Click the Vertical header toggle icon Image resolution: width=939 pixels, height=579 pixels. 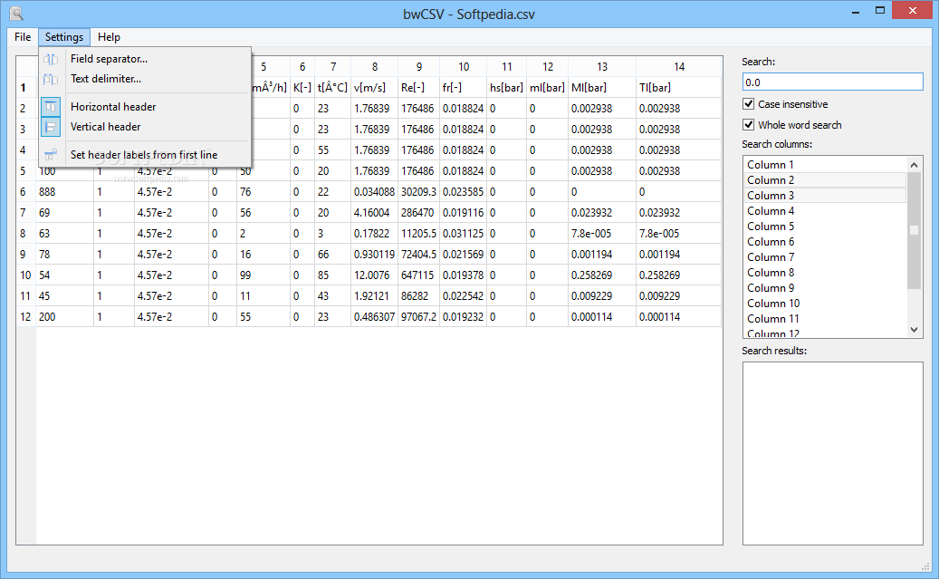51,127
